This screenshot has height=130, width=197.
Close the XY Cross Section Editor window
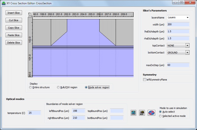190,2
